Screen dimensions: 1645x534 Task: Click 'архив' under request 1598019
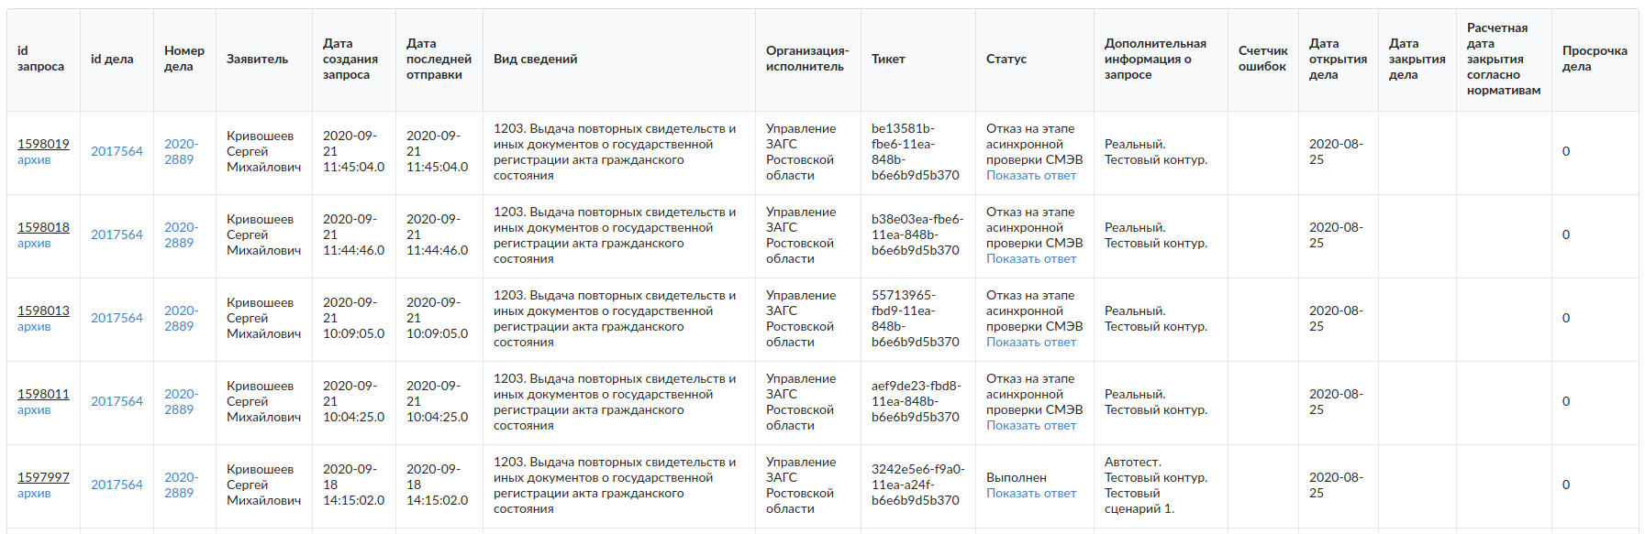(34, 160)
